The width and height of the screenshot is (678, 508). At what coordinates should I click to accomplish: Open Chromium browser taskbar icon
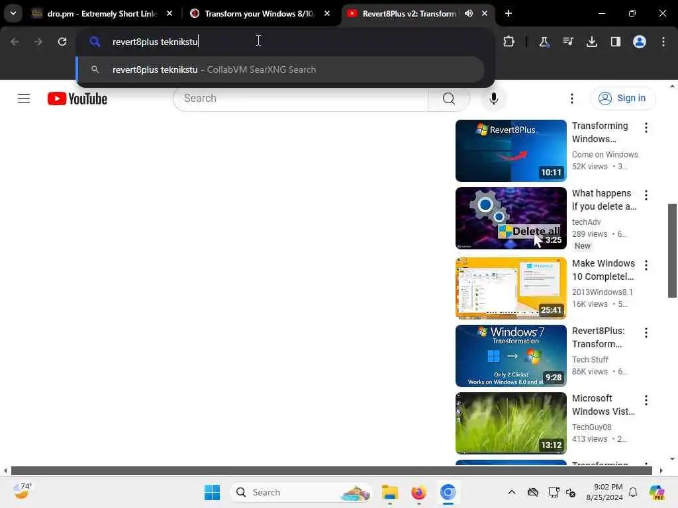(x=448, y=492)
